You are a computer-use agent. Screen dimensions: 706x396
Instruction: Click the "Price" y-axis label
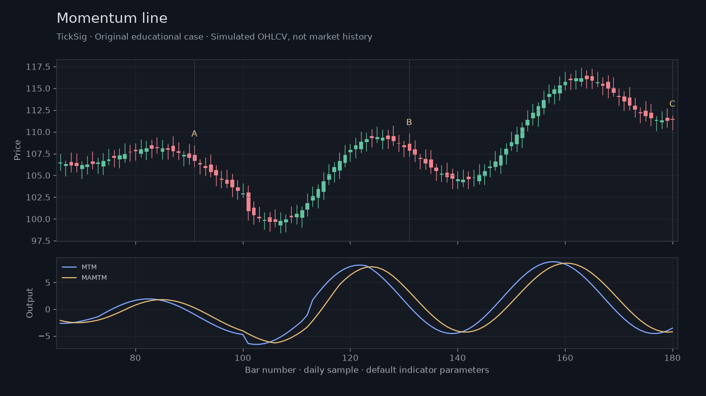tap(18, 150)
